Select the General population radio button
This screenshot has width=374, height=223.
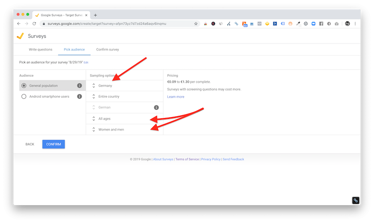[24, 86]
